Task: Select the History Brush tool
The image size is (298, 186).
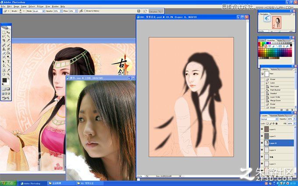Action: pyautogui.click(x=8, y=49)
